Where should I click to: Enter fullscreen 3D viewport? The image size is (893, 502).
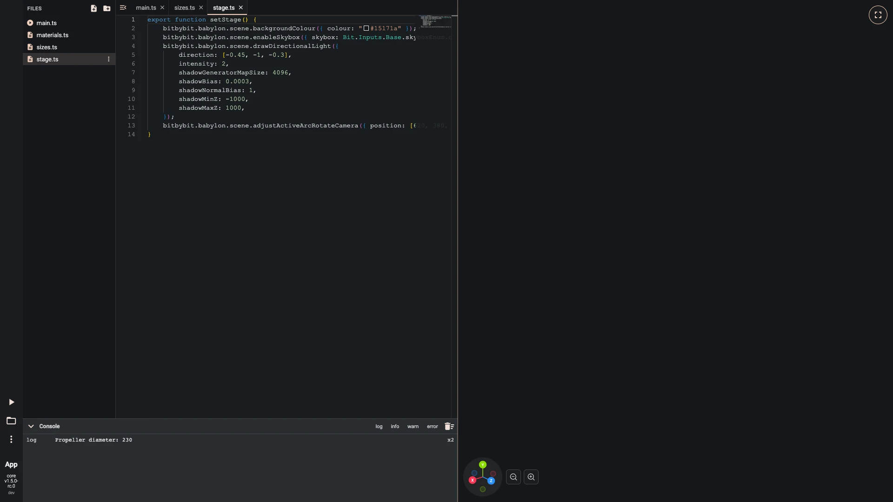[878, 15]
